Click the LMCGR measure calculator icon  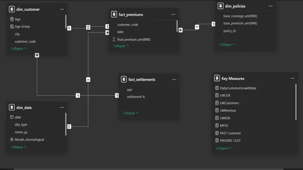pos(217,95)
